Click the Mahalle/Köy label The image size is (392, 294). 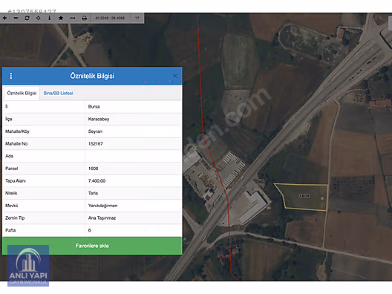click(17, 131)
